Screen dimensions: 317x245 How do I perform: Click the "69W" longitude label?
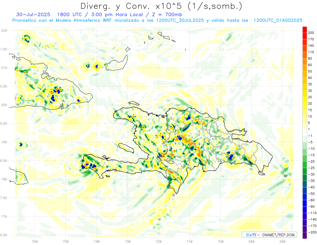(x=251, y=242)
